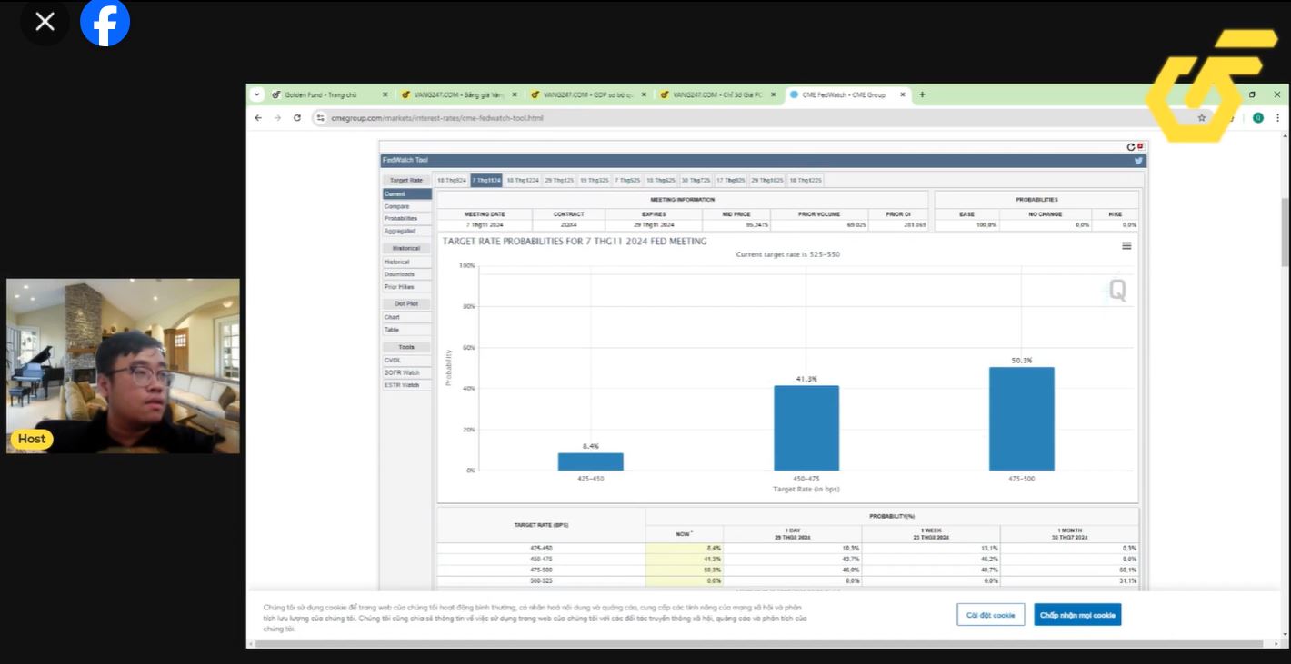Accept cookies with Chấp nhận mọi cookie

click(x=1077, y=615)
